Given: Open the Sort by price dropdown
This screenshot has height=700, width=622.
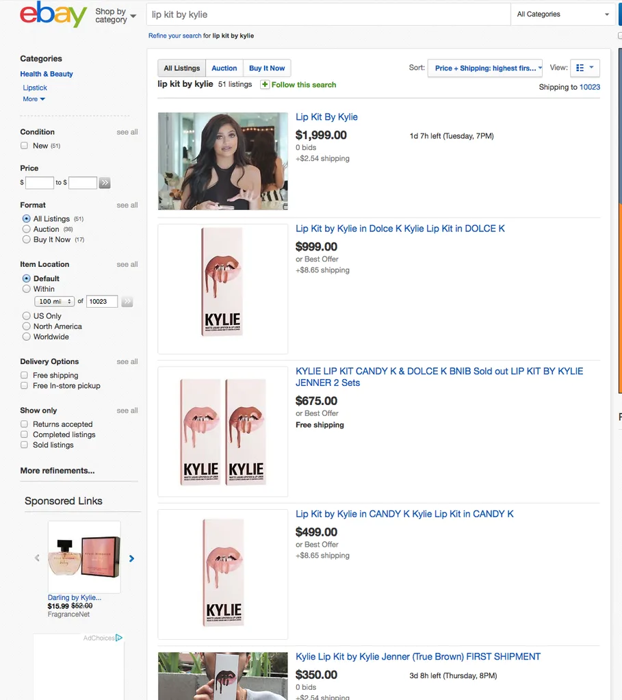Looking at the screenshot, I should point(485,68).
